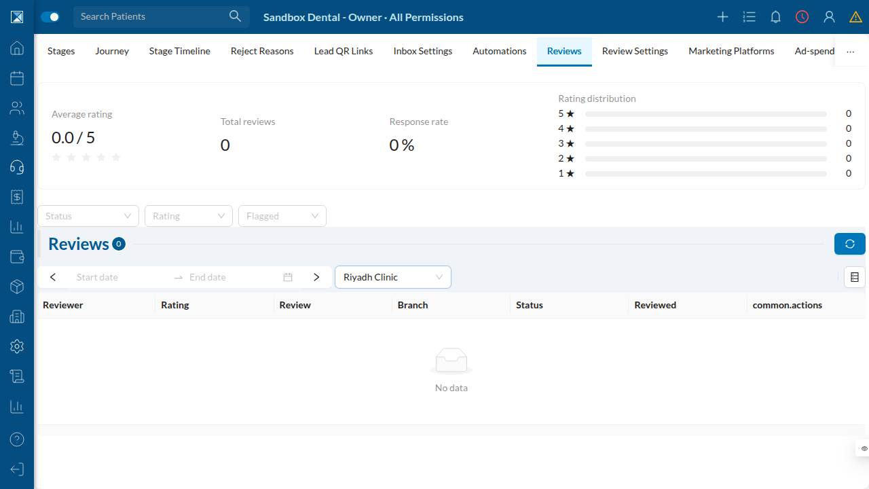Expand the Rating filter dropdown
Screen dimensions: 869x489
(189, 216)
